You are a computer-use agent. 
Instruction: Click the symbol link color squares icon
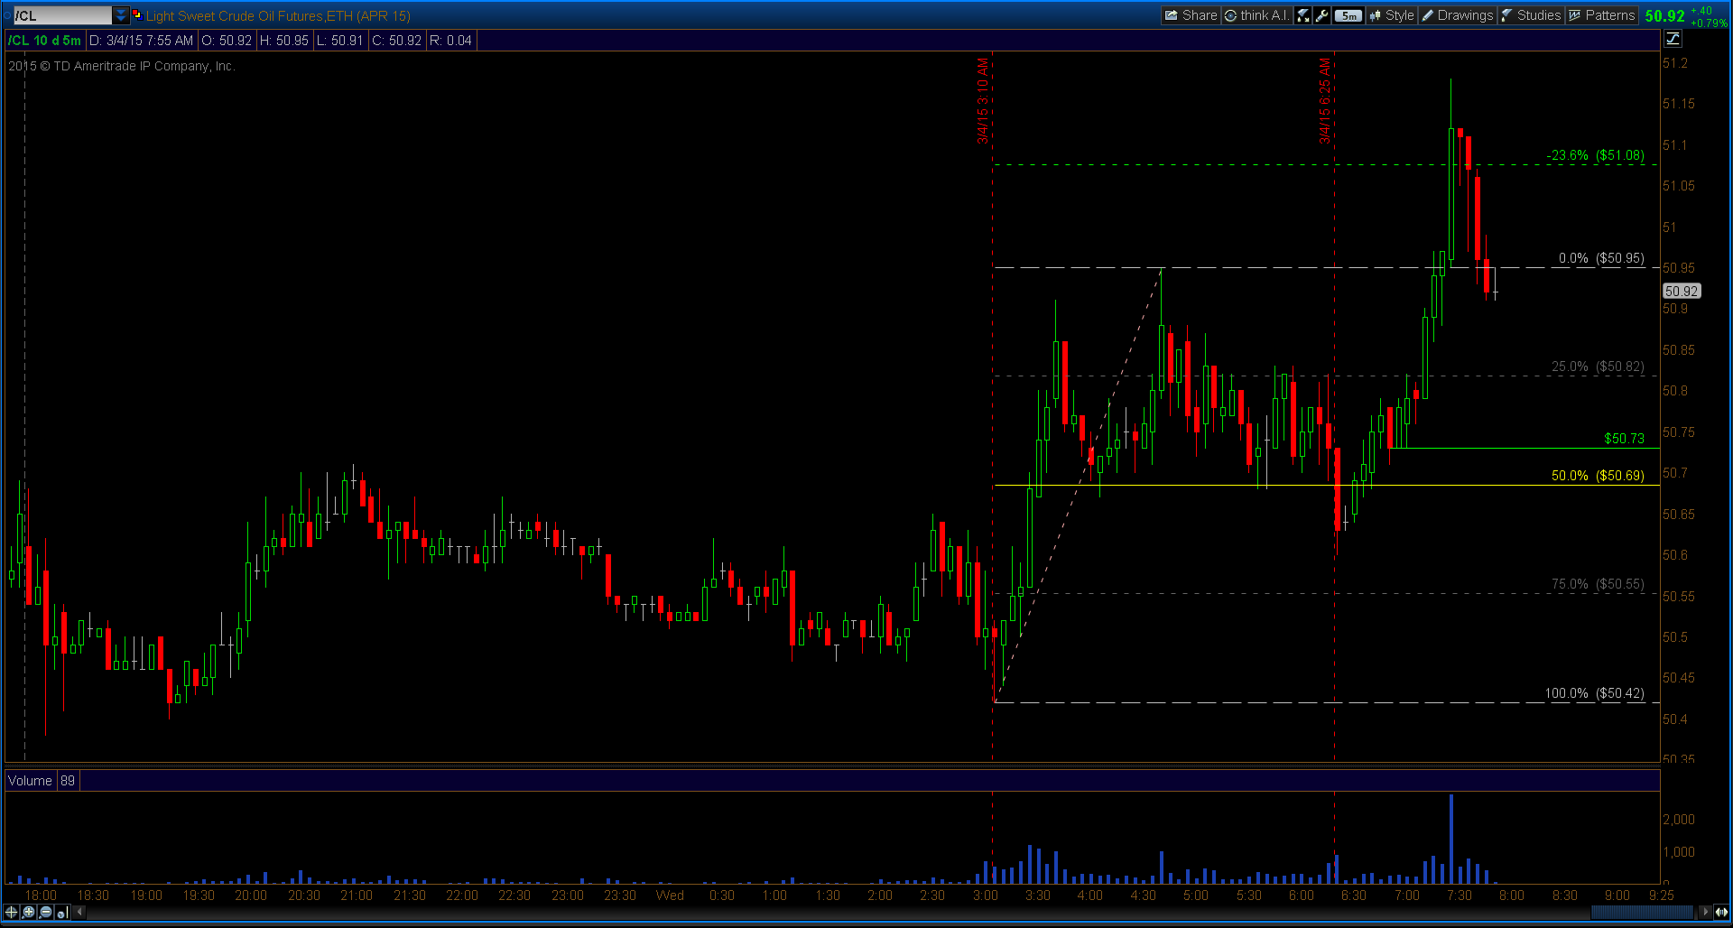pos(137,15)
